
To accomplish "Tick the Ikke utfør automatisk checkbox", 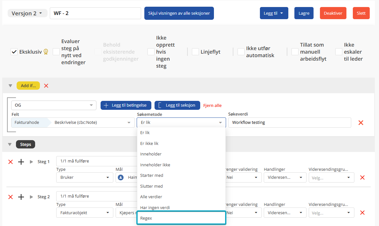I will (241, 52).
